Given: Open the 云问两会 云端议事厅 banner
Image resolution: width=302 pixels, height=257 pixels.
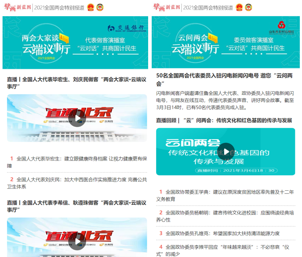Looking at the screenshot, I should coord(226,42).
